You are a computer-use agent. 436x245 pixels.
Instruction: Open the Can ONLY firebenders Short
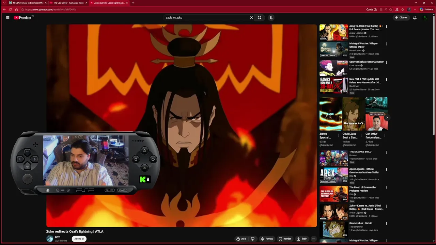coord(376,114)
